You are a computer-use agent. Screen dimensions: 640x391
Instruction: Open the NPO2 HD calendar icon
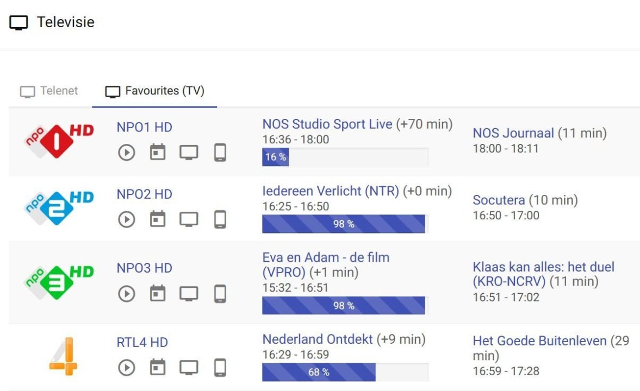158,220
